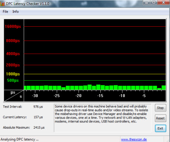Click the -30 time axis label
This screenshot has width=170, height=142.
pyautogui.click(x=35, y=96)
